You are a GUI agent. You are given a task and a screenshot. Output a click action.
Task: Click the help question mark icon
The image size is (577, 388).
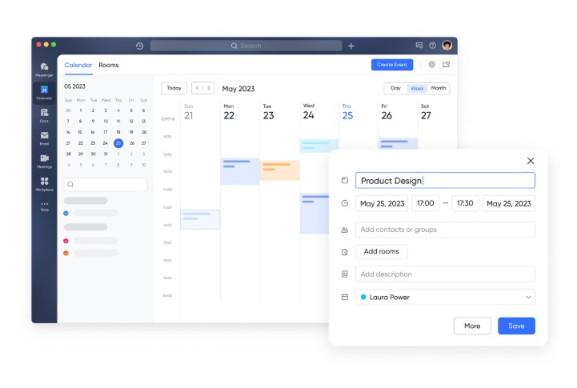(433, 46)
